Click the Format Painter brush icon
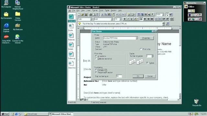Viewport: 207px width, 116px height. [x=113, y=15]
